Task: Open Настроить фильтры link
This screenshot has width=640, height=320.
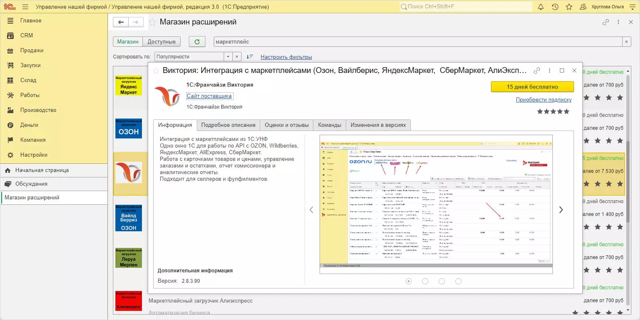Action: (x=286, y=57)
